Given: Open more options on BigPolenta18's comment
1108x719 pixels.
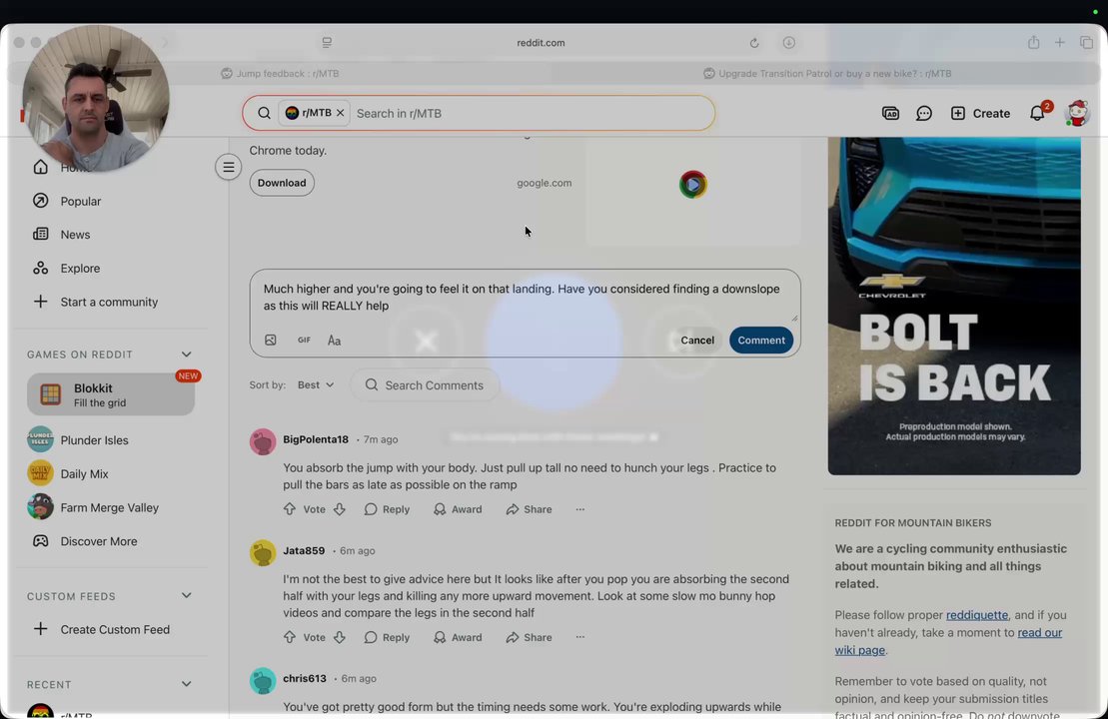Looking at the screenshot, I should pos(580,509).
